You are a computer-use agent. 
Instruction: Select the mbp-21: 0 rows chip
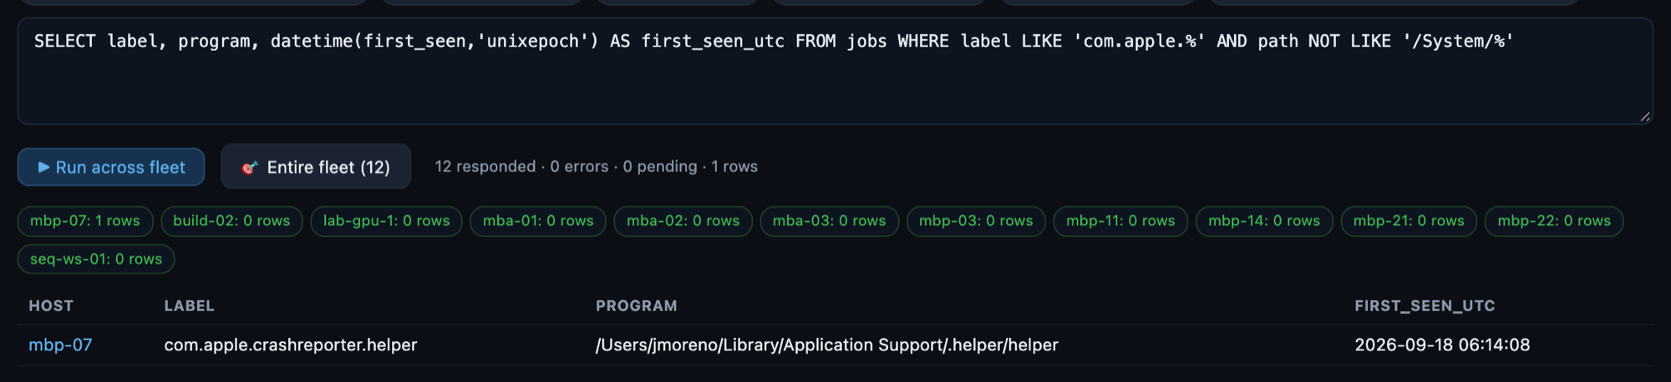tap(1409, 221)
